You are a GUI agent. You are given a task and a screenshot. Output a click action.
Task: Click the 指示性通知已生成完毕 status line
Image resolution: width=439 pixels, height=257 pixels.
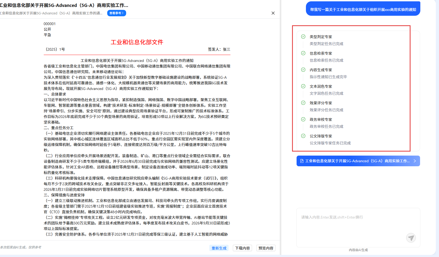point(328,77)
